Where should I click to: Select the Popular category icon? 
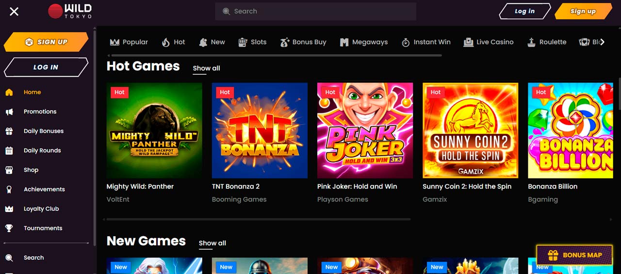114,42
